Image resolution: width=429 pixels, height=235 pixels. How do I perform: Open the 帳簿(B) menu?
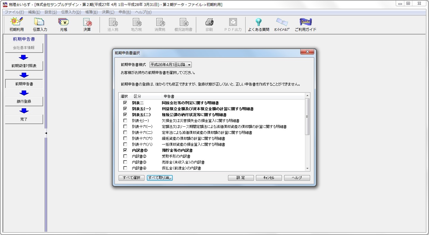[91, 12]
